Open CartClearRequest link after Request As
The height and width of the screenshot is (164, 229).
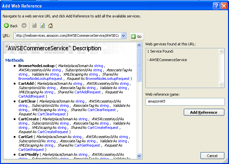pyautogui.click(x=51, y=114)
